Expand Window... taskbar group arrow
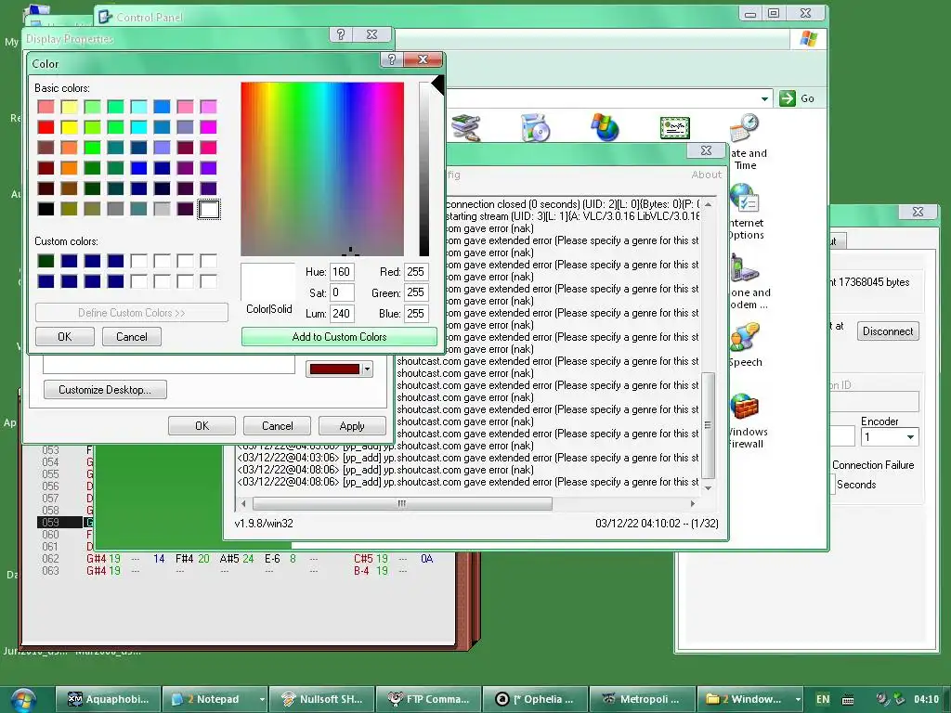Image resolution: width=951 pixels, height=713 pixels. [x=798, y=699]
